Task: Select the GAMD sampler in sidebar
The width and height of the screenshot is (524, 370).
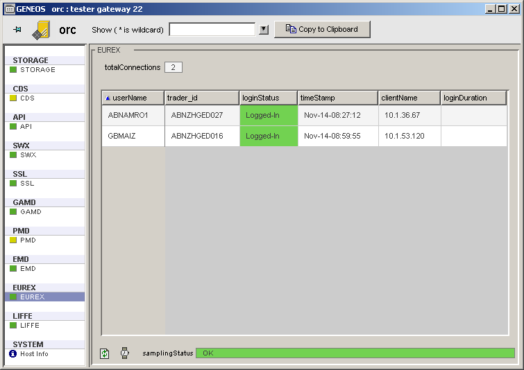Action: click(31, 212)
